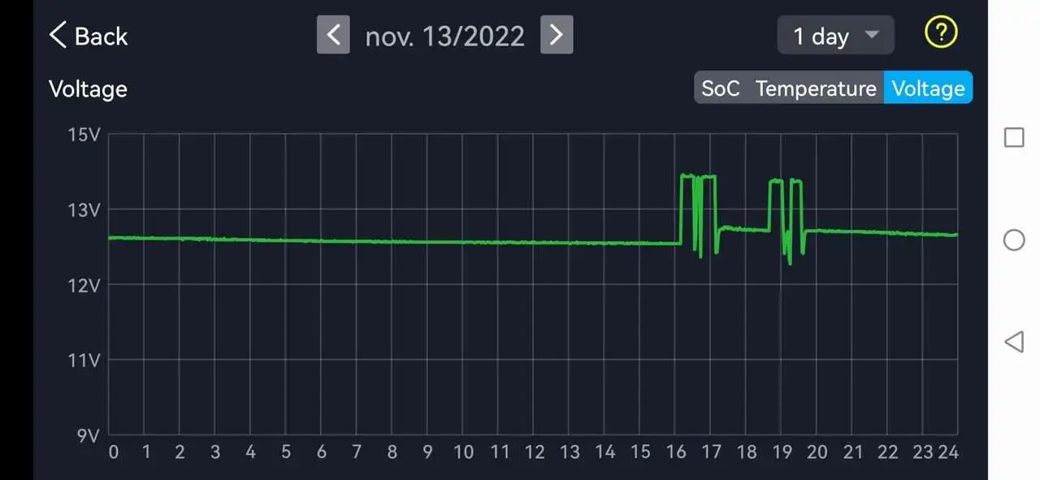Go to the previous day
Screen dimensions: 1040x480
(333, 35)
